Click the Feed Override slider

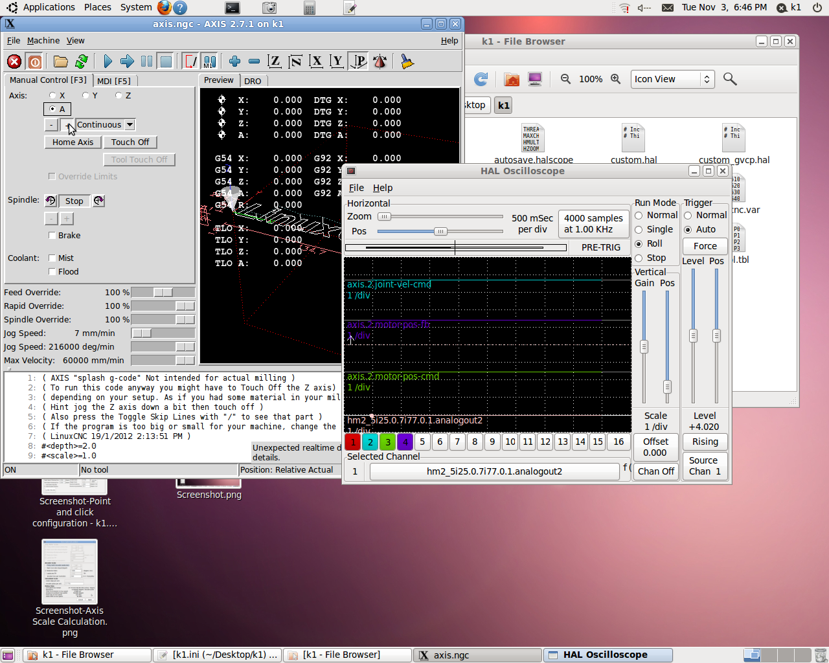pos(163,293)
